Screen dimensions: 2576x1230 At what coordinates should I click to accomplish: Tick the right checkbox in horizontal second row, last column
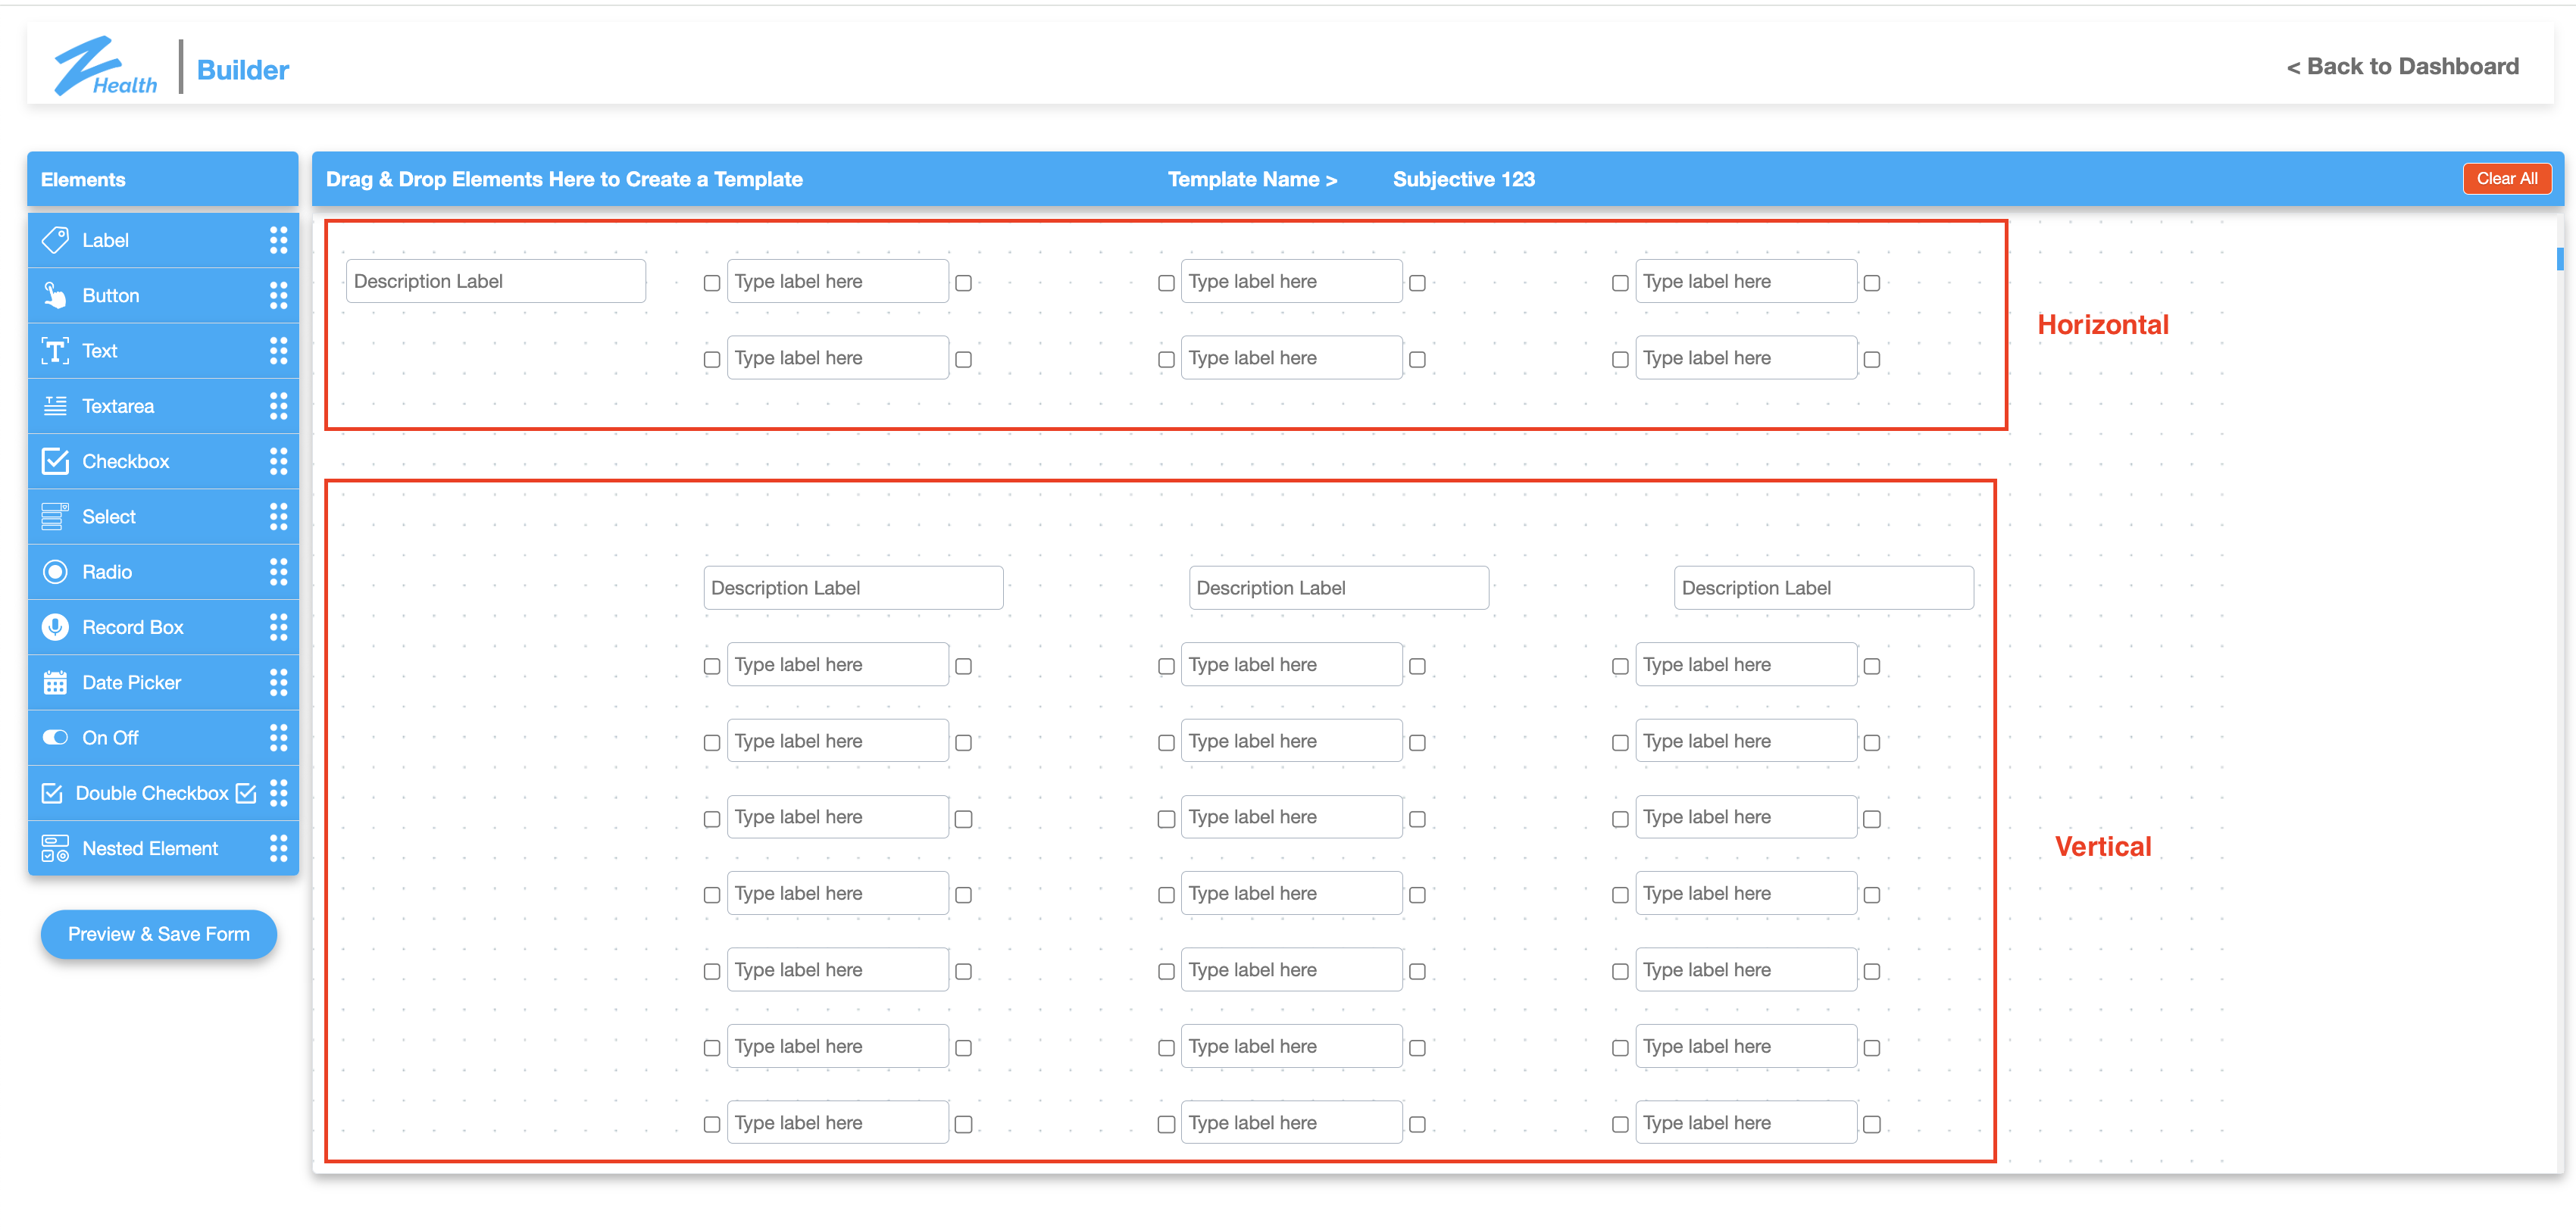[x=1872, y=359]
